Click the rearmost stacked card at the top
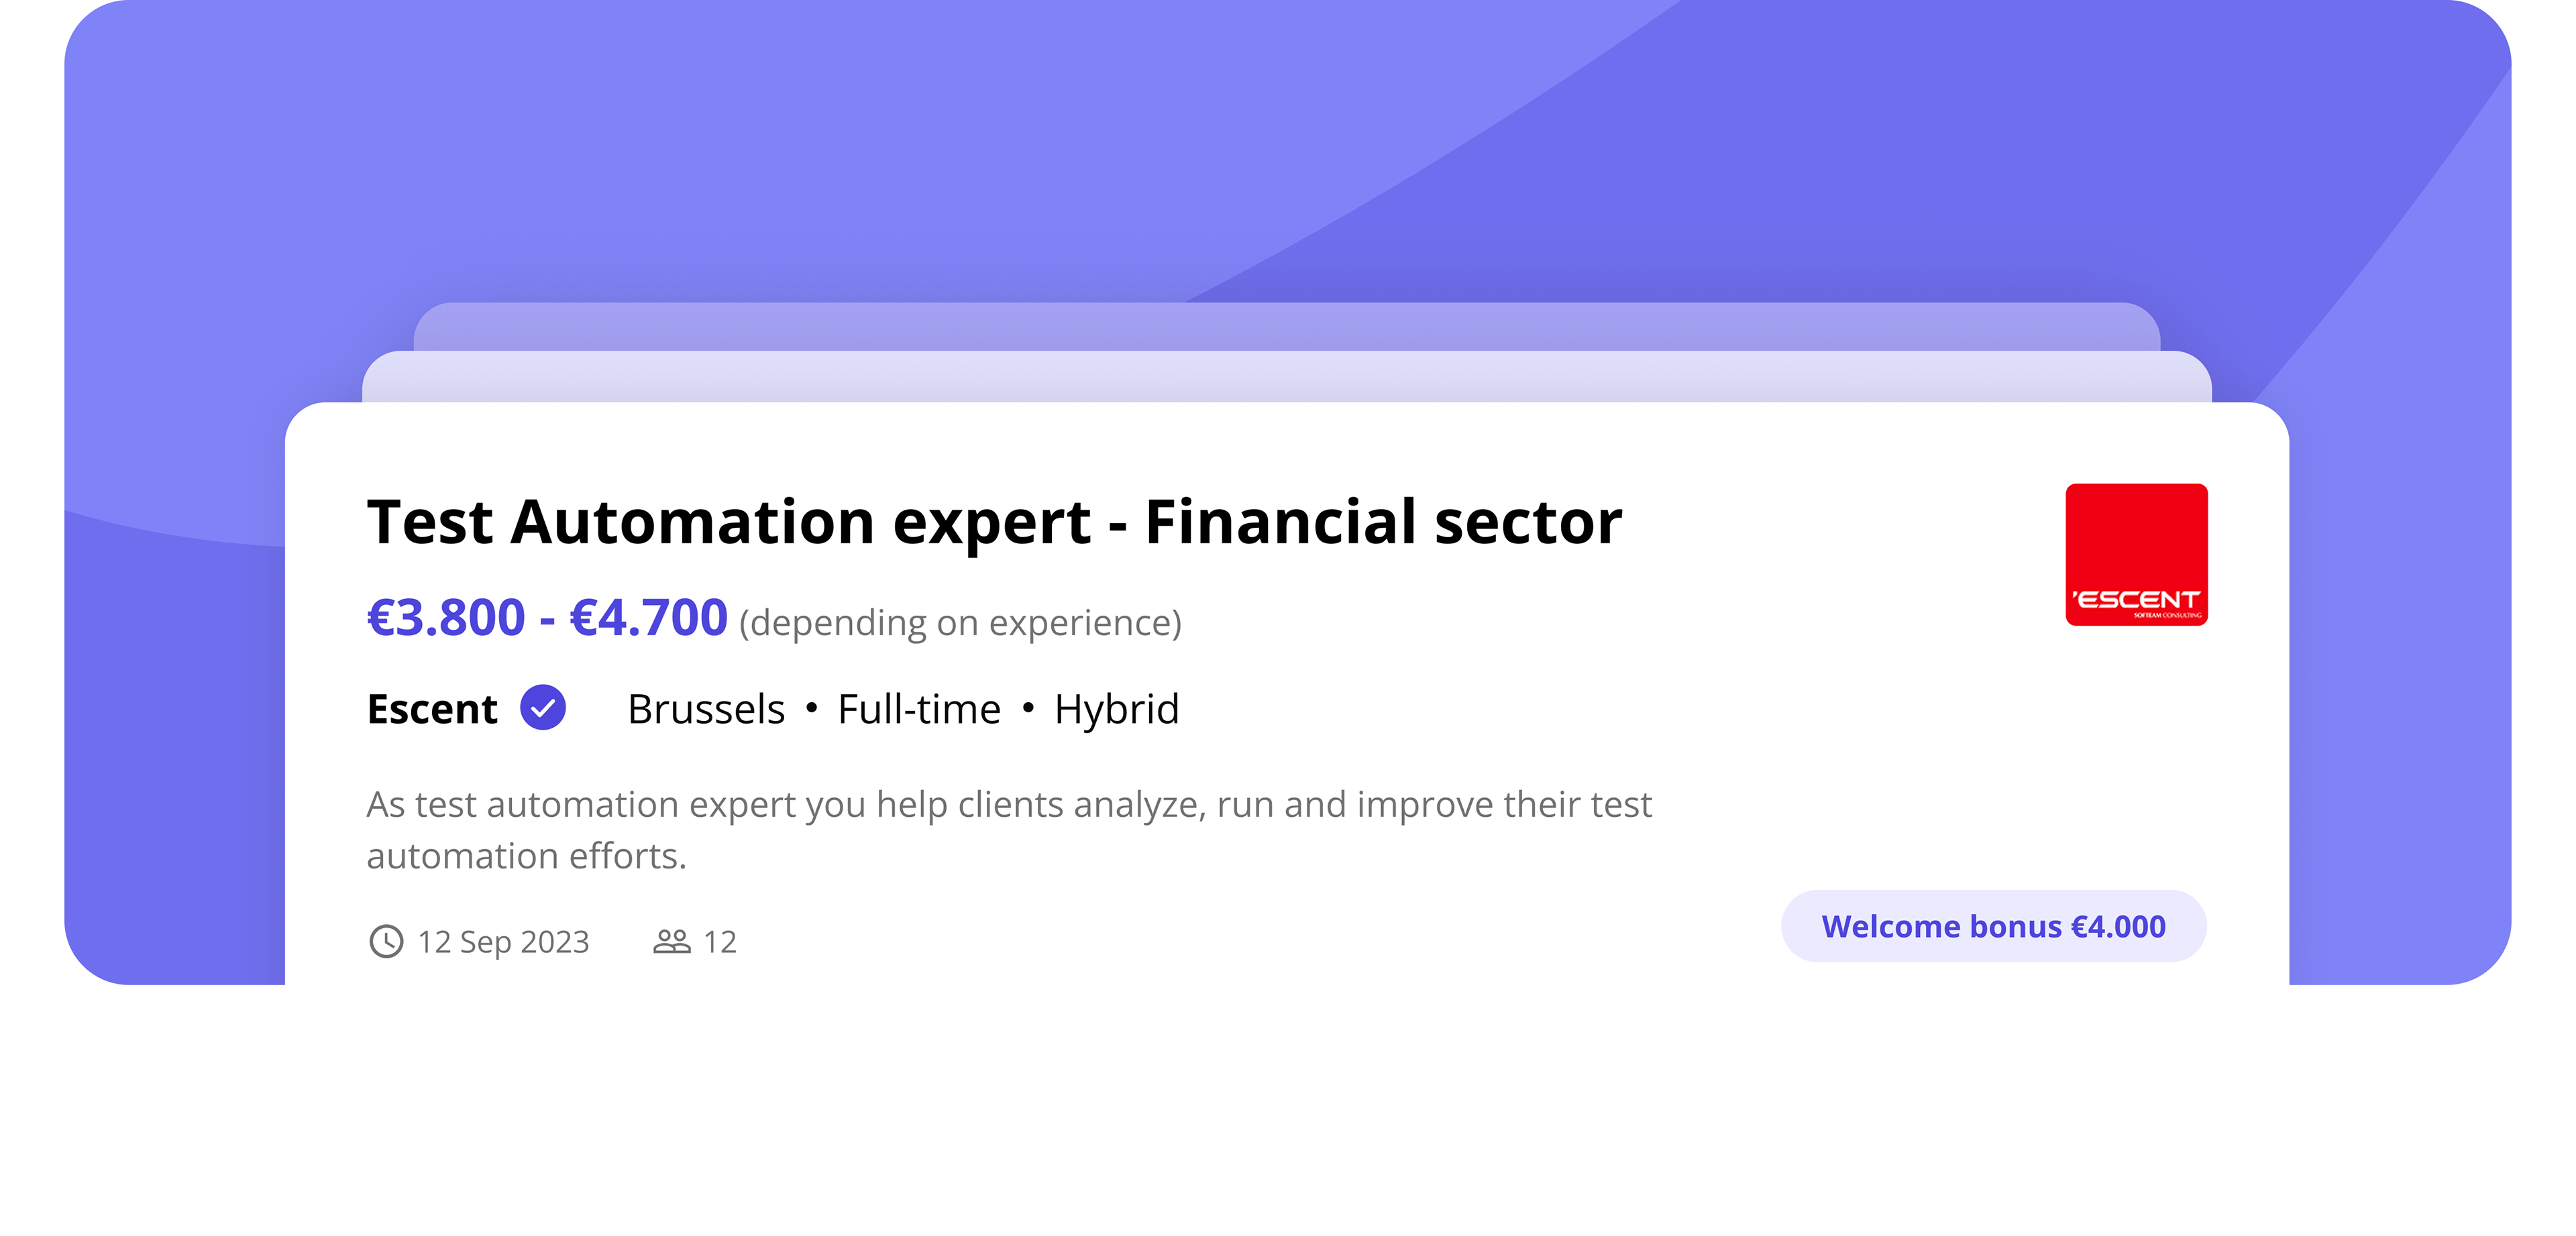The height and width of the screenshot is (1236, 2576). pos(1286,326)
